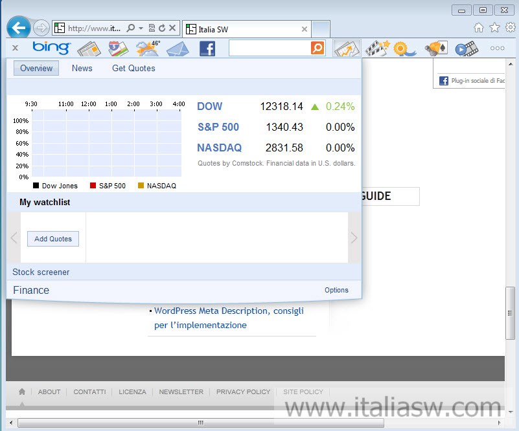Open the S&P 500 index link
This screenshot has width=519, height=431.
coord(218,127)
